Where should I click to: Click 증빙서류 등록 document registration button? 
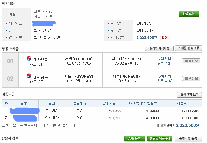click(x=188, y=139)
